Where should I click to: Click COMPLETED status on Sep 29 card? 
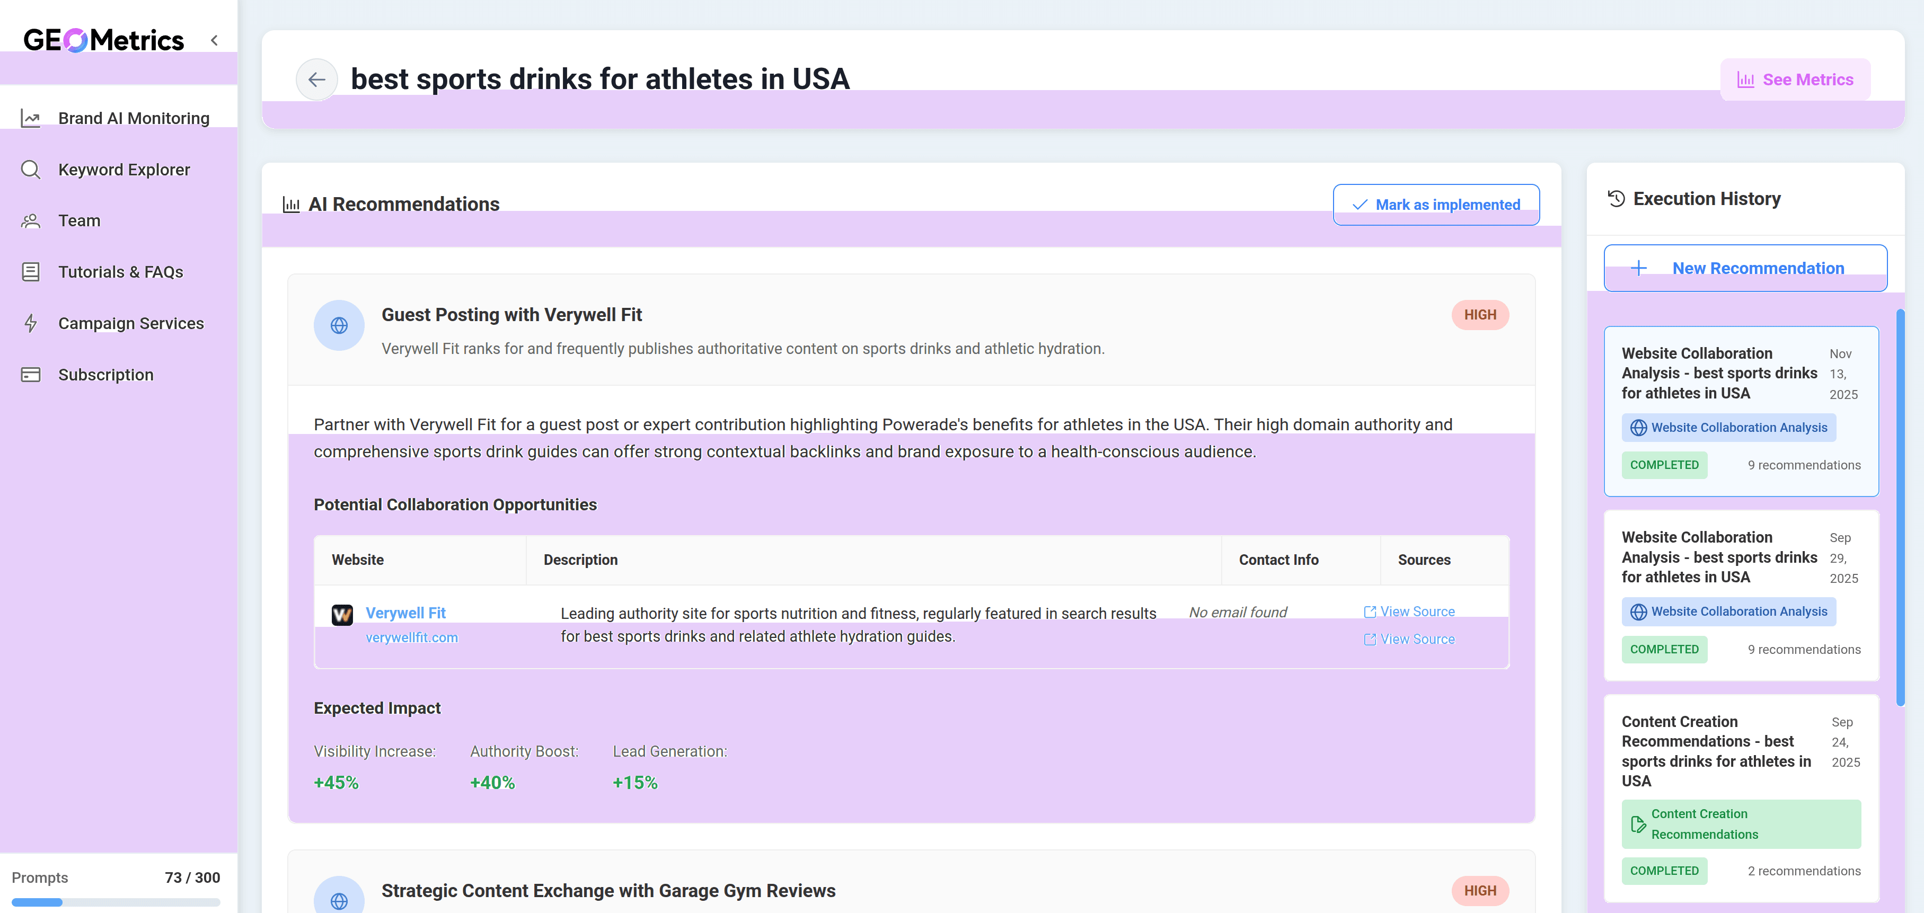[x=1664, y=650]
